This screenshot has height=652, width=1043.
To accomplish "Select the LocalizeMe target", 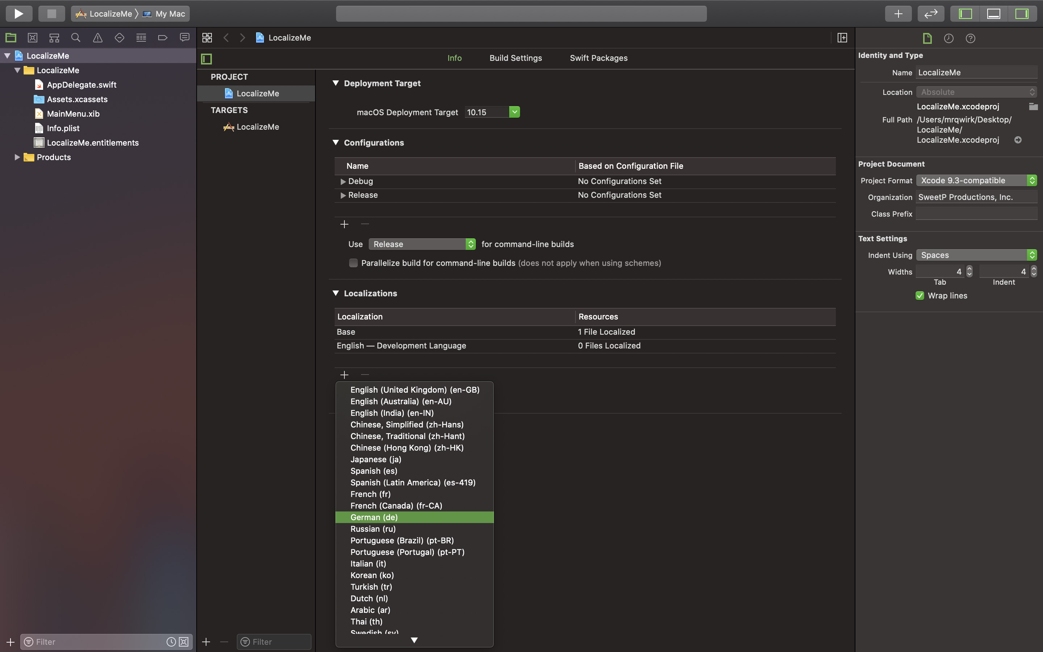I will coord(257,127).
